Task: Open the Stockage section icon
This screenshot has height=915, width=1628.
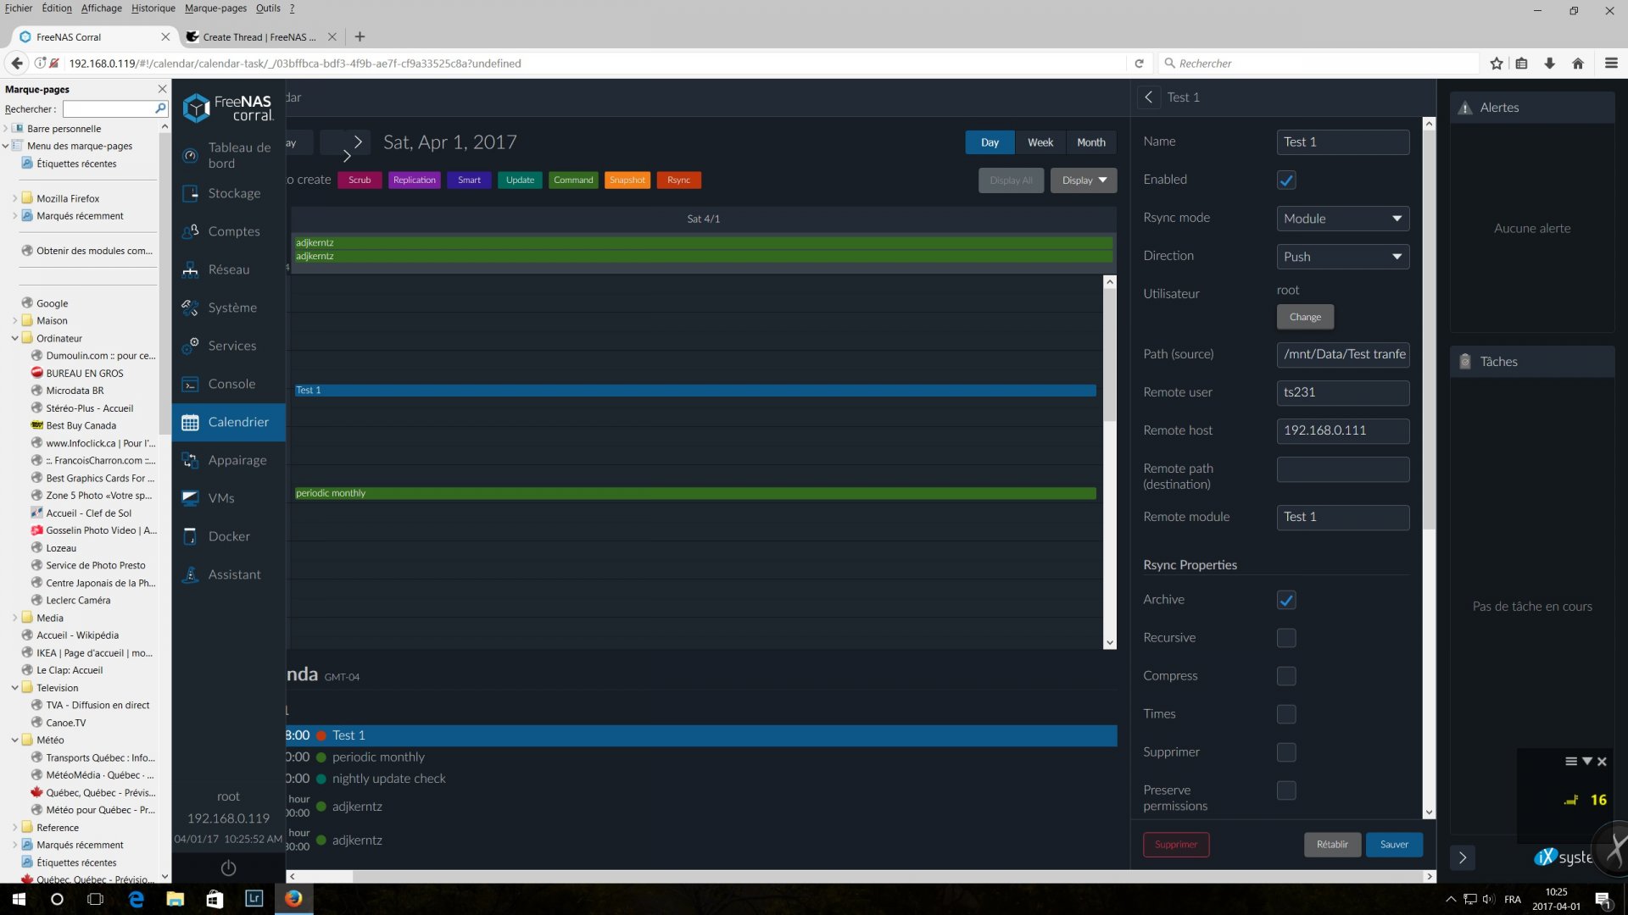Action: (x=191, y=193)
